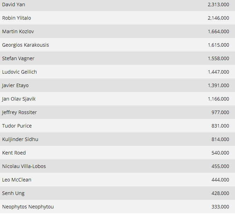Select Neophytos Neophytou in the list

click(28, 207)
